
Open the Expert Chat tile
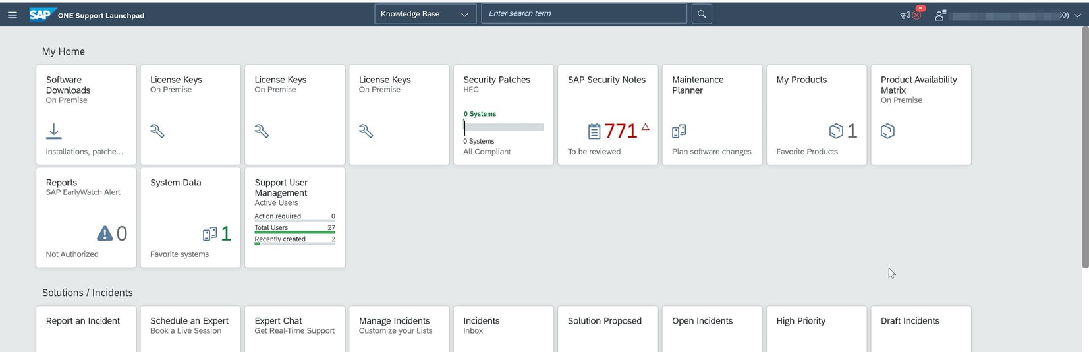pyautogui.click(x=294, y=329)
